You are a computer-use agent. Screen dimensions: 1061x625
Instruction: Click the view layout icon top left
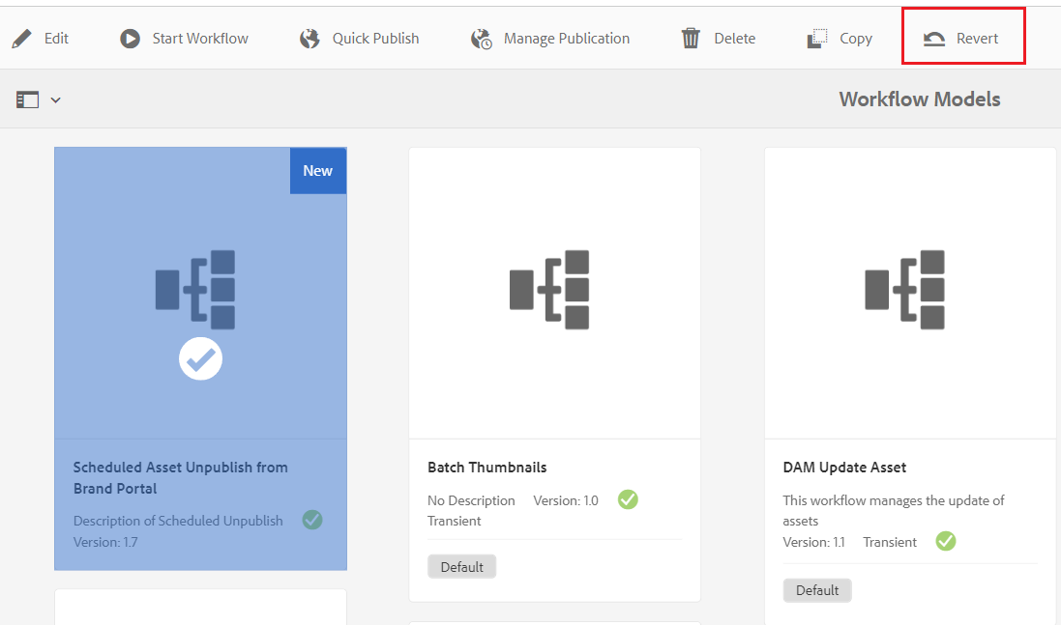pos(28,99)
